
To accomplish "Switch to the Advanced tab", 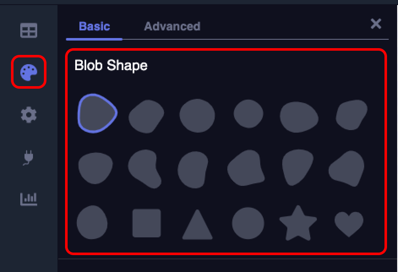I will coord(172,26).
